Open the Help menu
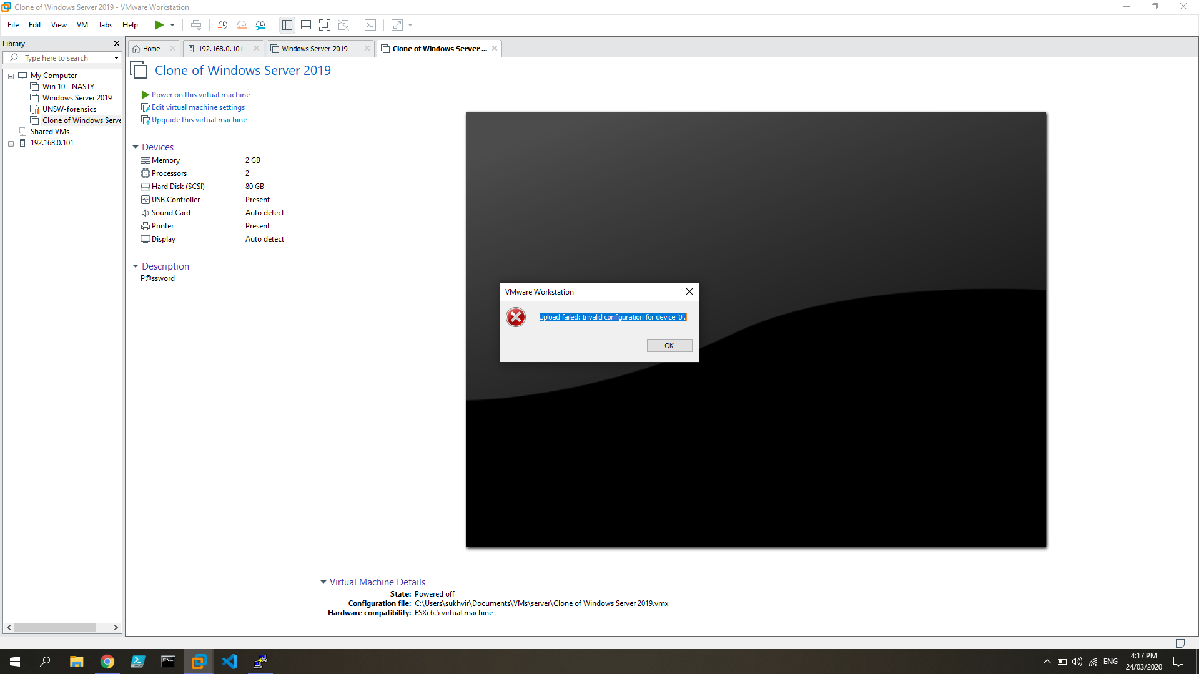Viewport: 1199px width, 674px height. (130, 25)
